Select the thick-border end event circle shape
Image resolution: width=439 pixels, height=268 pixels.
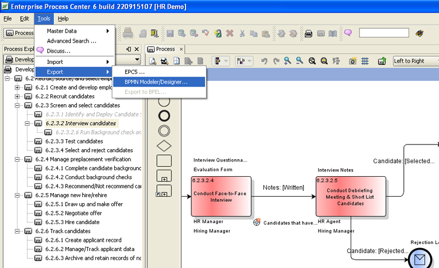pos(164,115)
